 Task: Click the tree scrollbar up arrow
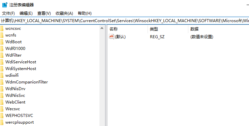(x=102, y=28)
